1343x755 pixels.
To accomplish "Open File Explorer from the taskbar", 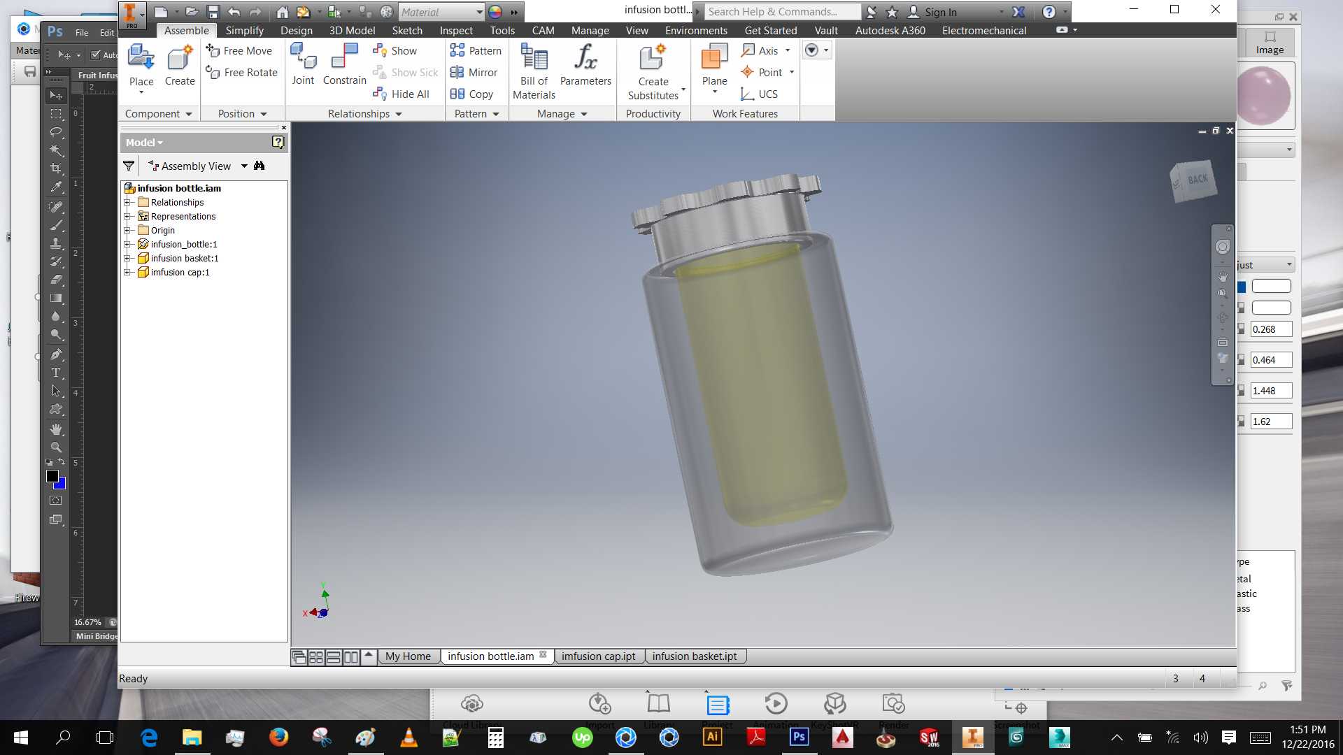I will 192,738.
